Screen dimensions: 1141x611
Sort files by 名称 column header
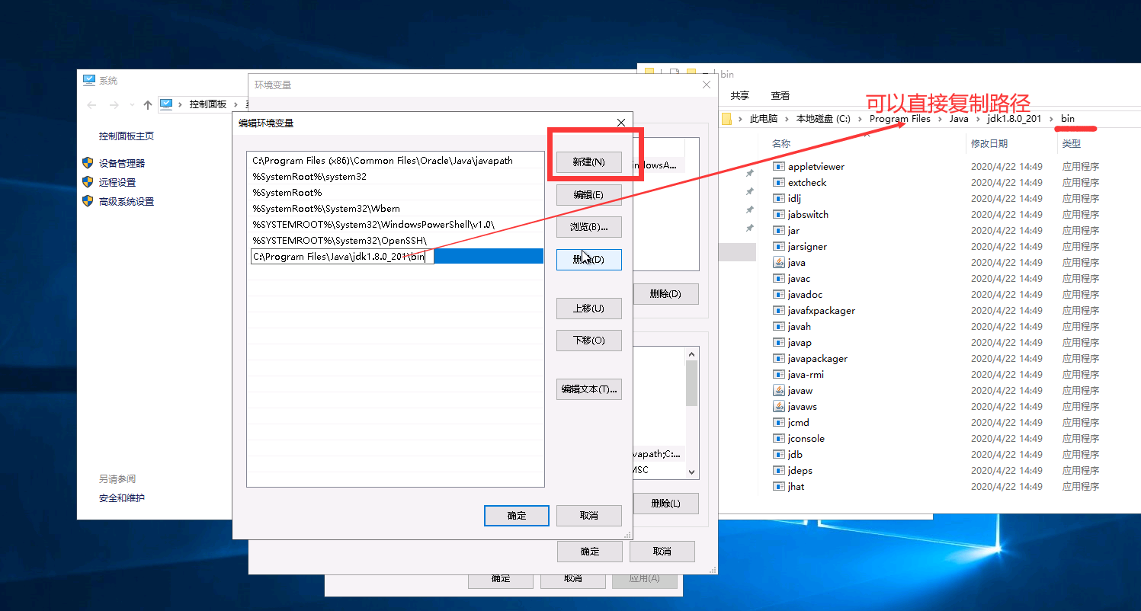pos(781,143)
